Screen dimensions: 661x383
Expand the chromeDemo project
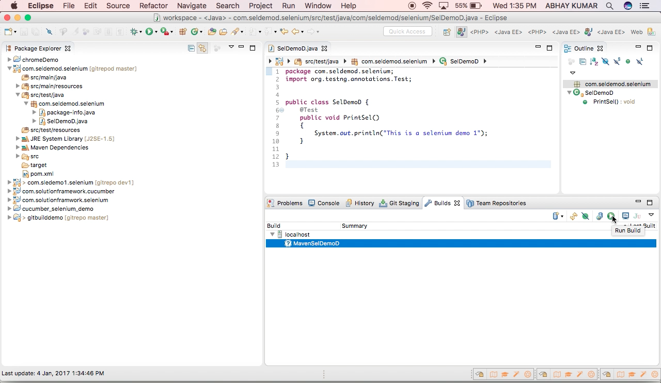click(x=10, y=60)
